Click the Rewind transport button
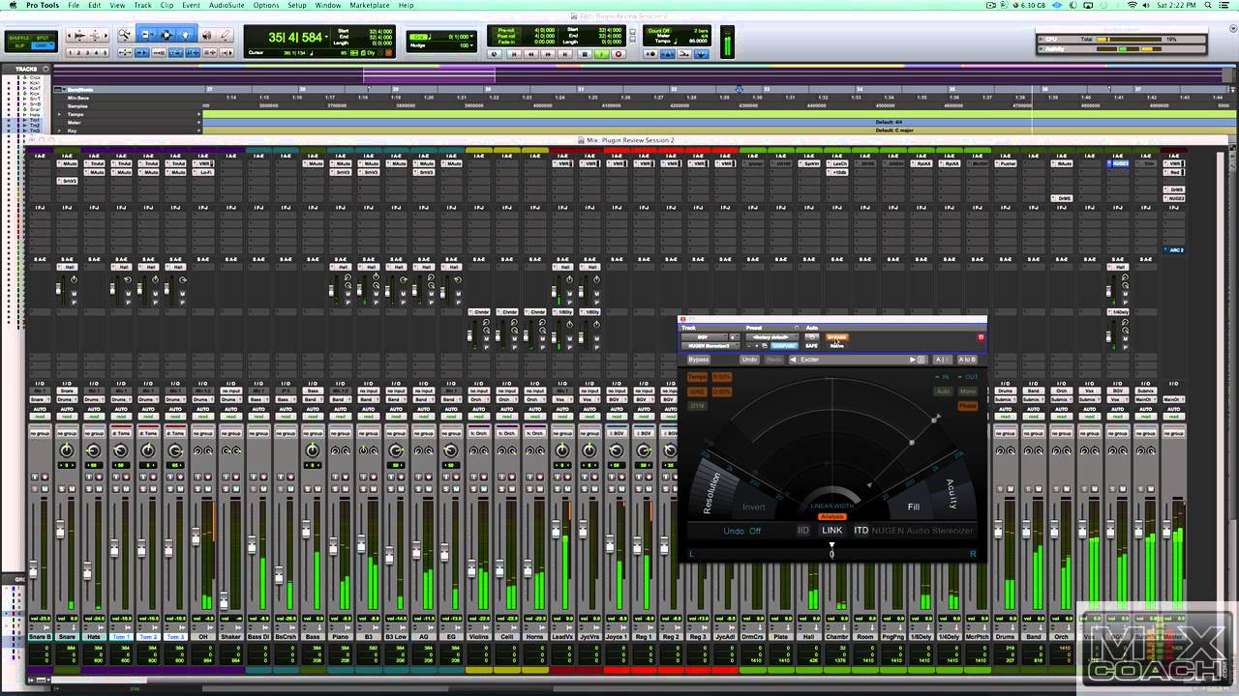 coord(530,54)
